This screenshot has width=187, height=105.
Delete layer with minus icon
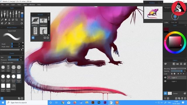click(x=185, y=98)
